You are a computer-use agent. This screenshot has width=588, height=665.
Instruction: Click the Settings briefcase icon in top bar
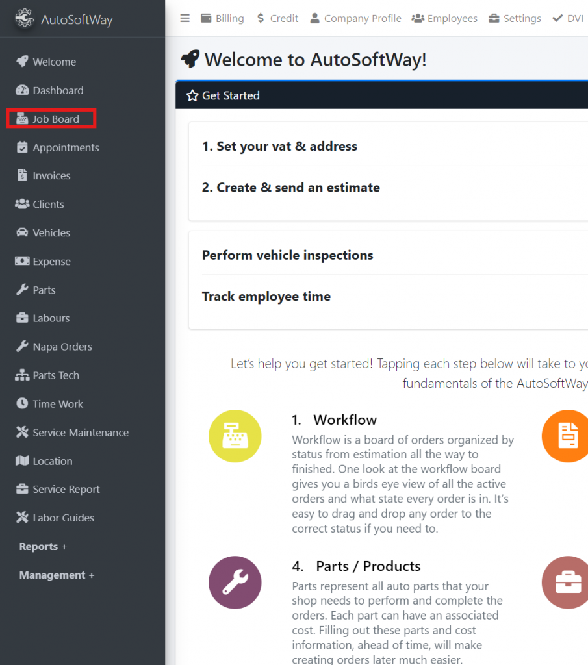point(494,18)
